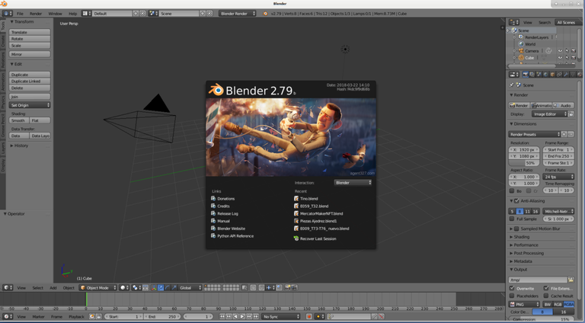Expand the History panel in tool shelf
Viewport: 585px width, 323px height.
coord(21,146)
